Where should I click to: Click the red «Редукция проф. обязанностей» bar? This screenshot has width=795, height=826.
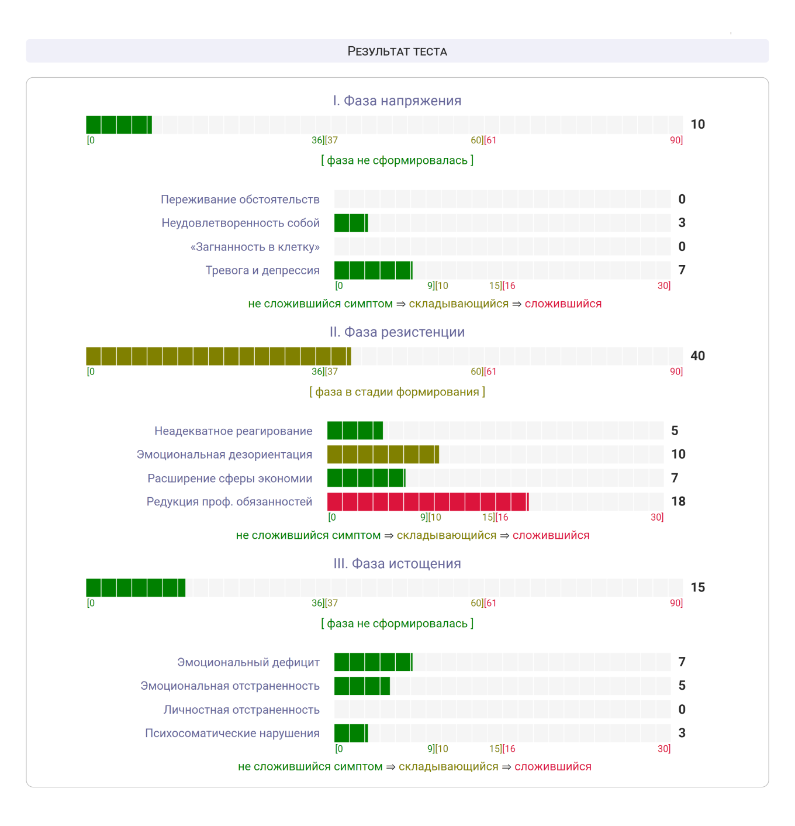point(427,502)
